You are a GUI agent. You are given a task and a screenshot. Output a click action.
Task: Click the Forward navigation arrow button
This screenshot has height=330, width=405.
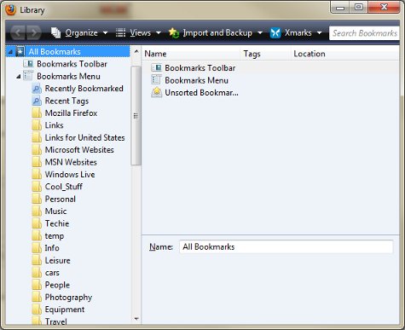click(34, 32)
